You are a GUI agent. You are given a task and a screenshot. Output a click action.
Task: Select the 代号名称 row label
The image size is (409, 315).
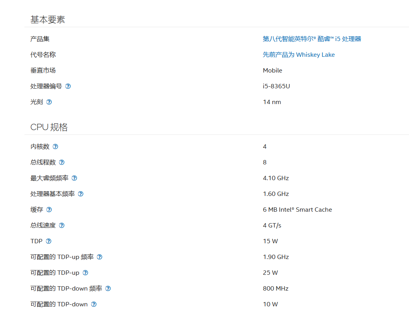43,55
